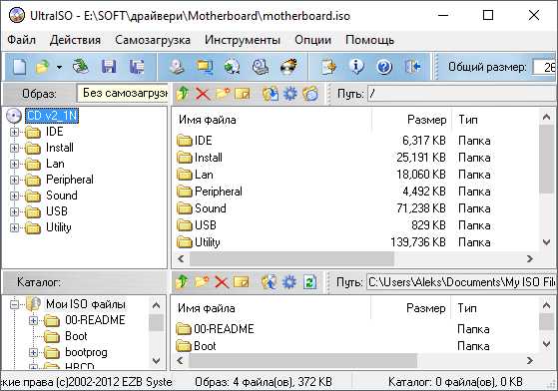Click the Information toolbar icon

point(356,67)
